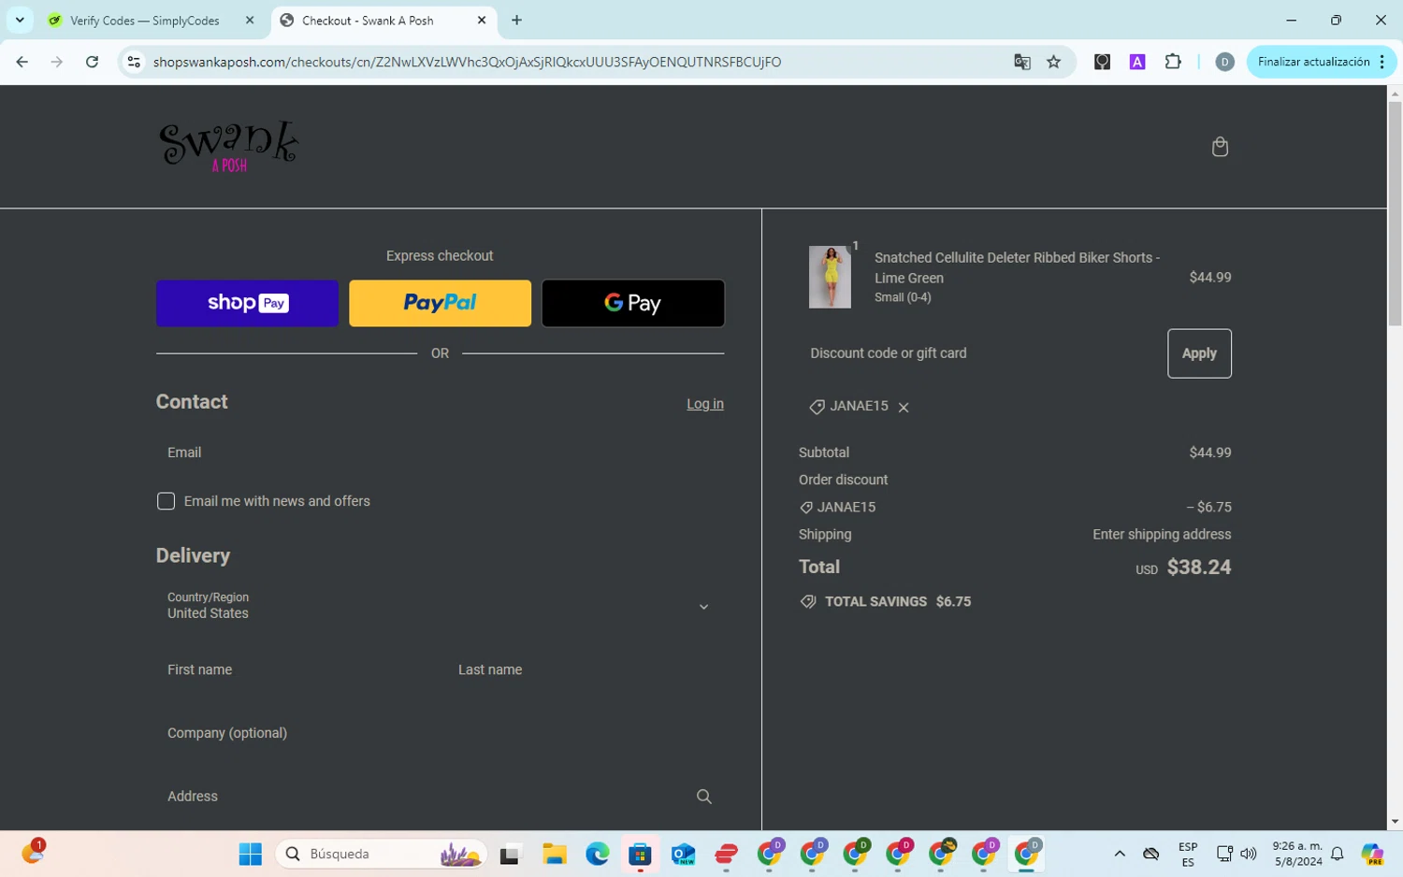Image resolution: width=1403 pixels, height=877 pixels.
Task: Open the weather widget on the taskbar
Action: click(33, 852)
